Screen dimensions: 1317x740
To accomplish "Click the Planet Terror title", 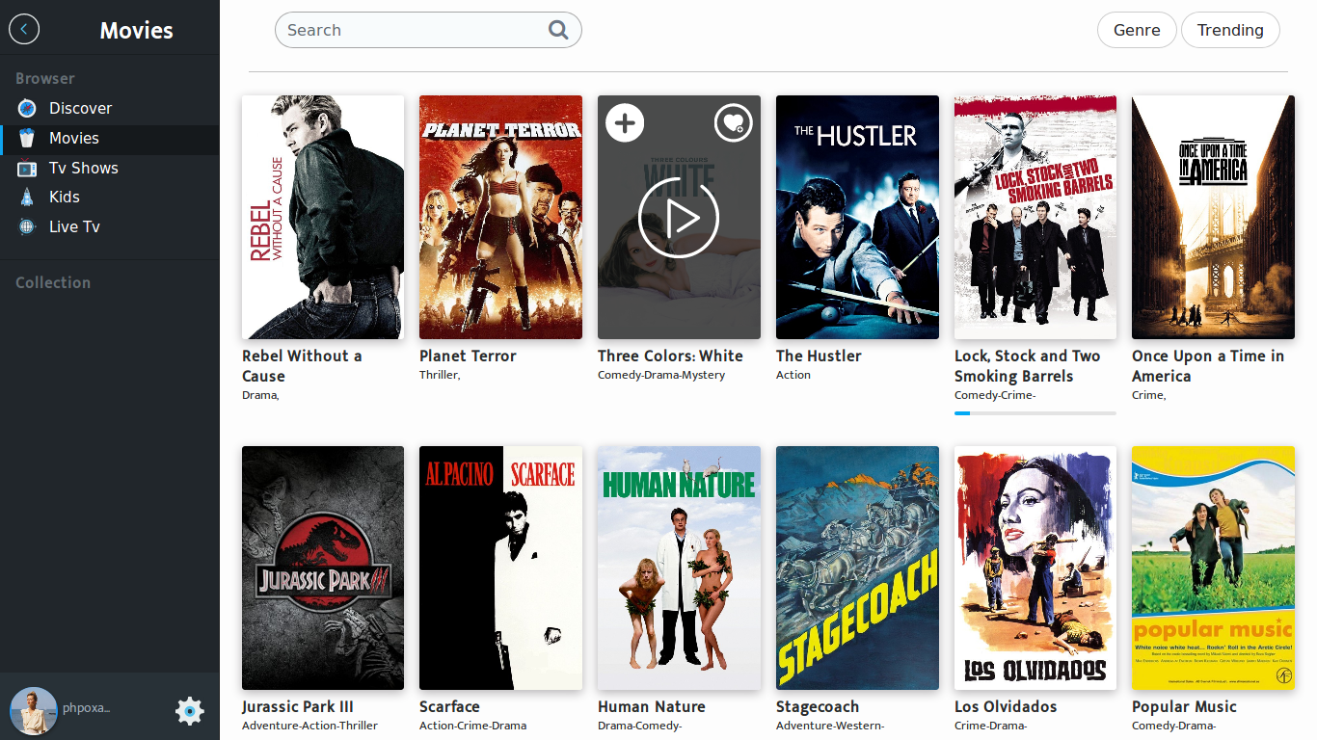I will 468,356.
